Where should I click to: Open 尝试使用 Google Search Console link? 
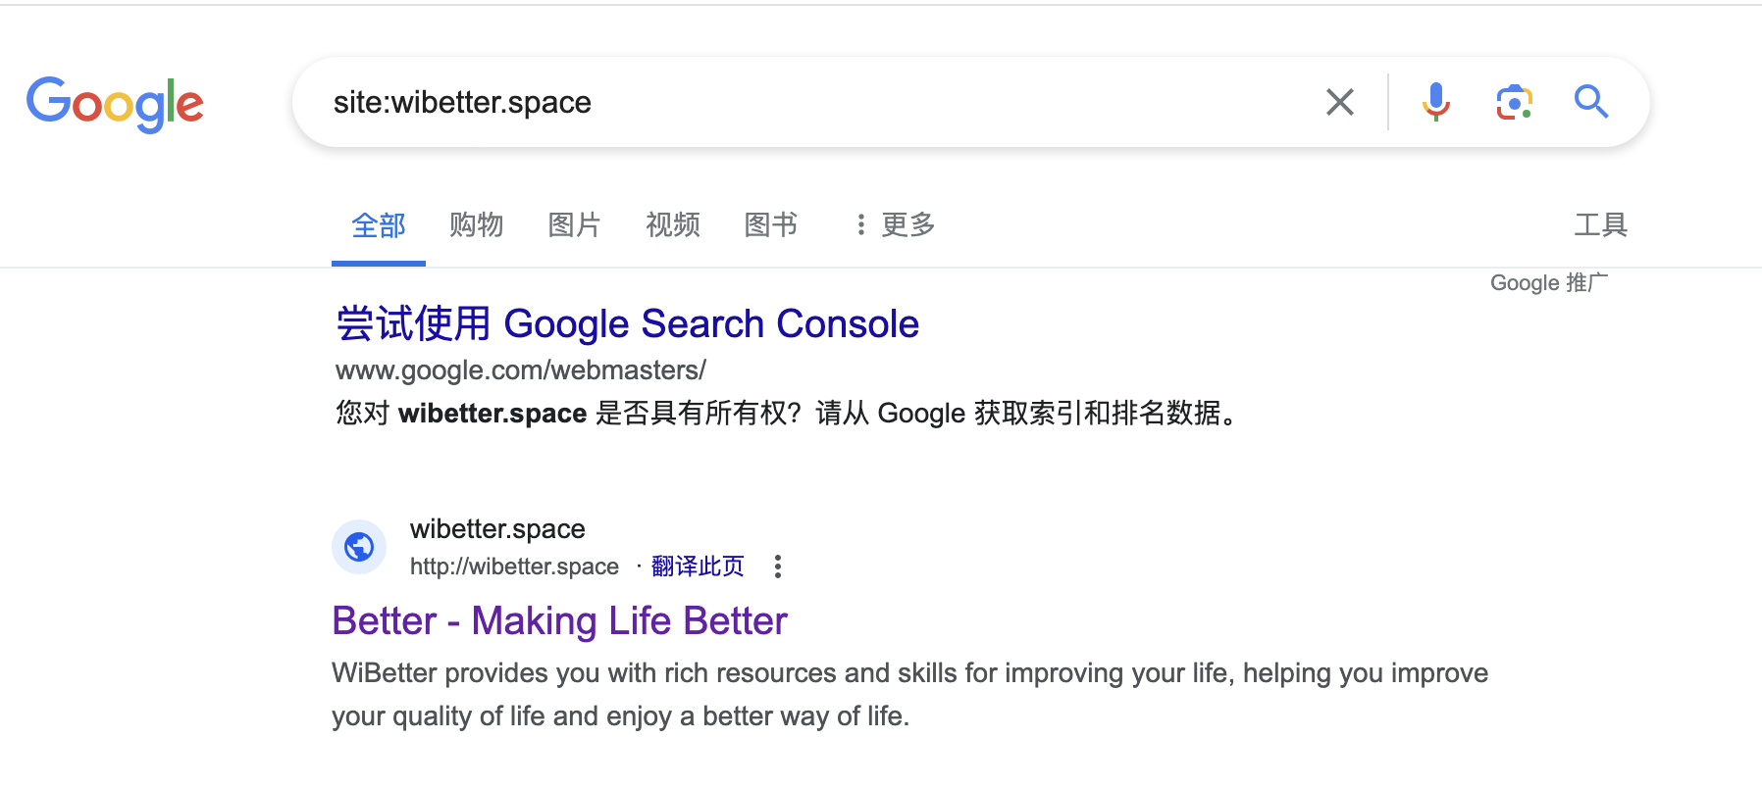click(627, 323)
